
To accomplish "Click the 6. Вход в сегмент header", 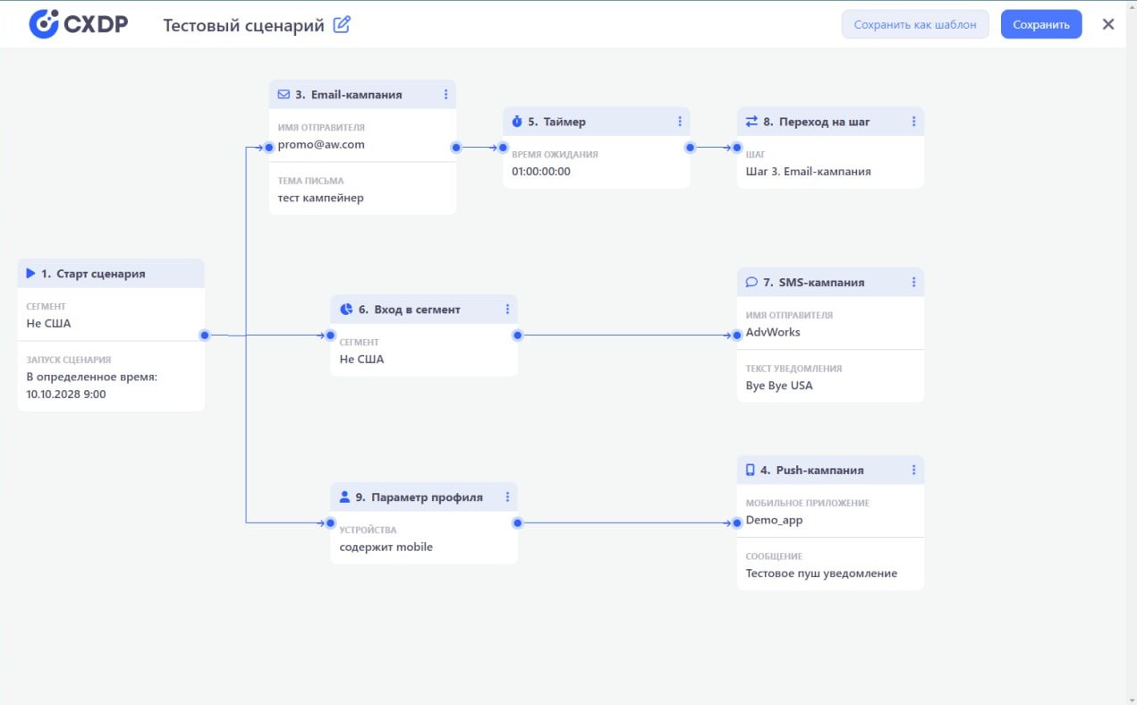I will click(424, 309).
